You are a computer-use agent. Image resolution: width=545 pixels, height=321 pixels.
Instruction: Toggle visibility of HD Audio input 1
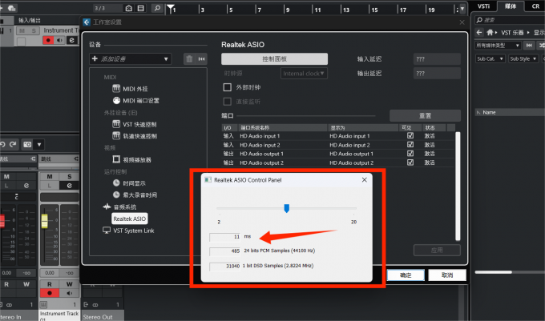(410, 136)
